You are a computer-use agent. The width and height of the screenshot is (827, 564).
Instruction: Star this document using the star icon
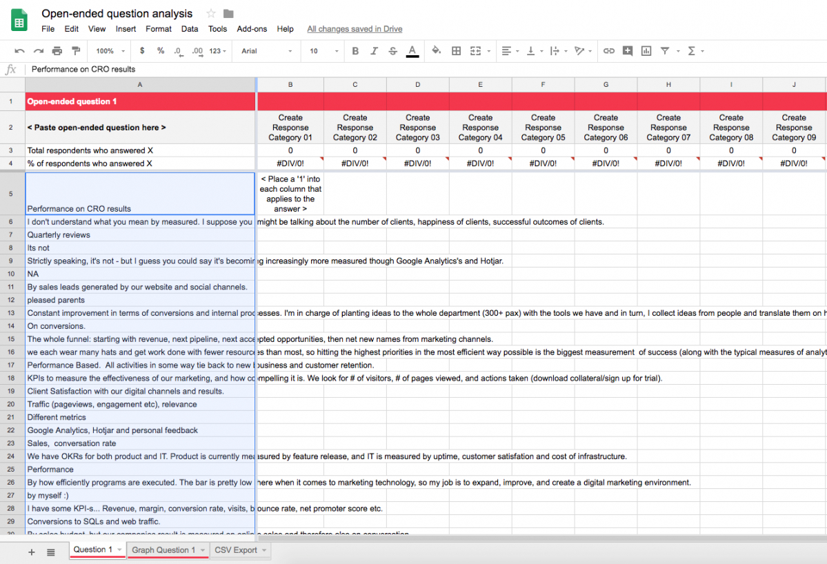211,14
